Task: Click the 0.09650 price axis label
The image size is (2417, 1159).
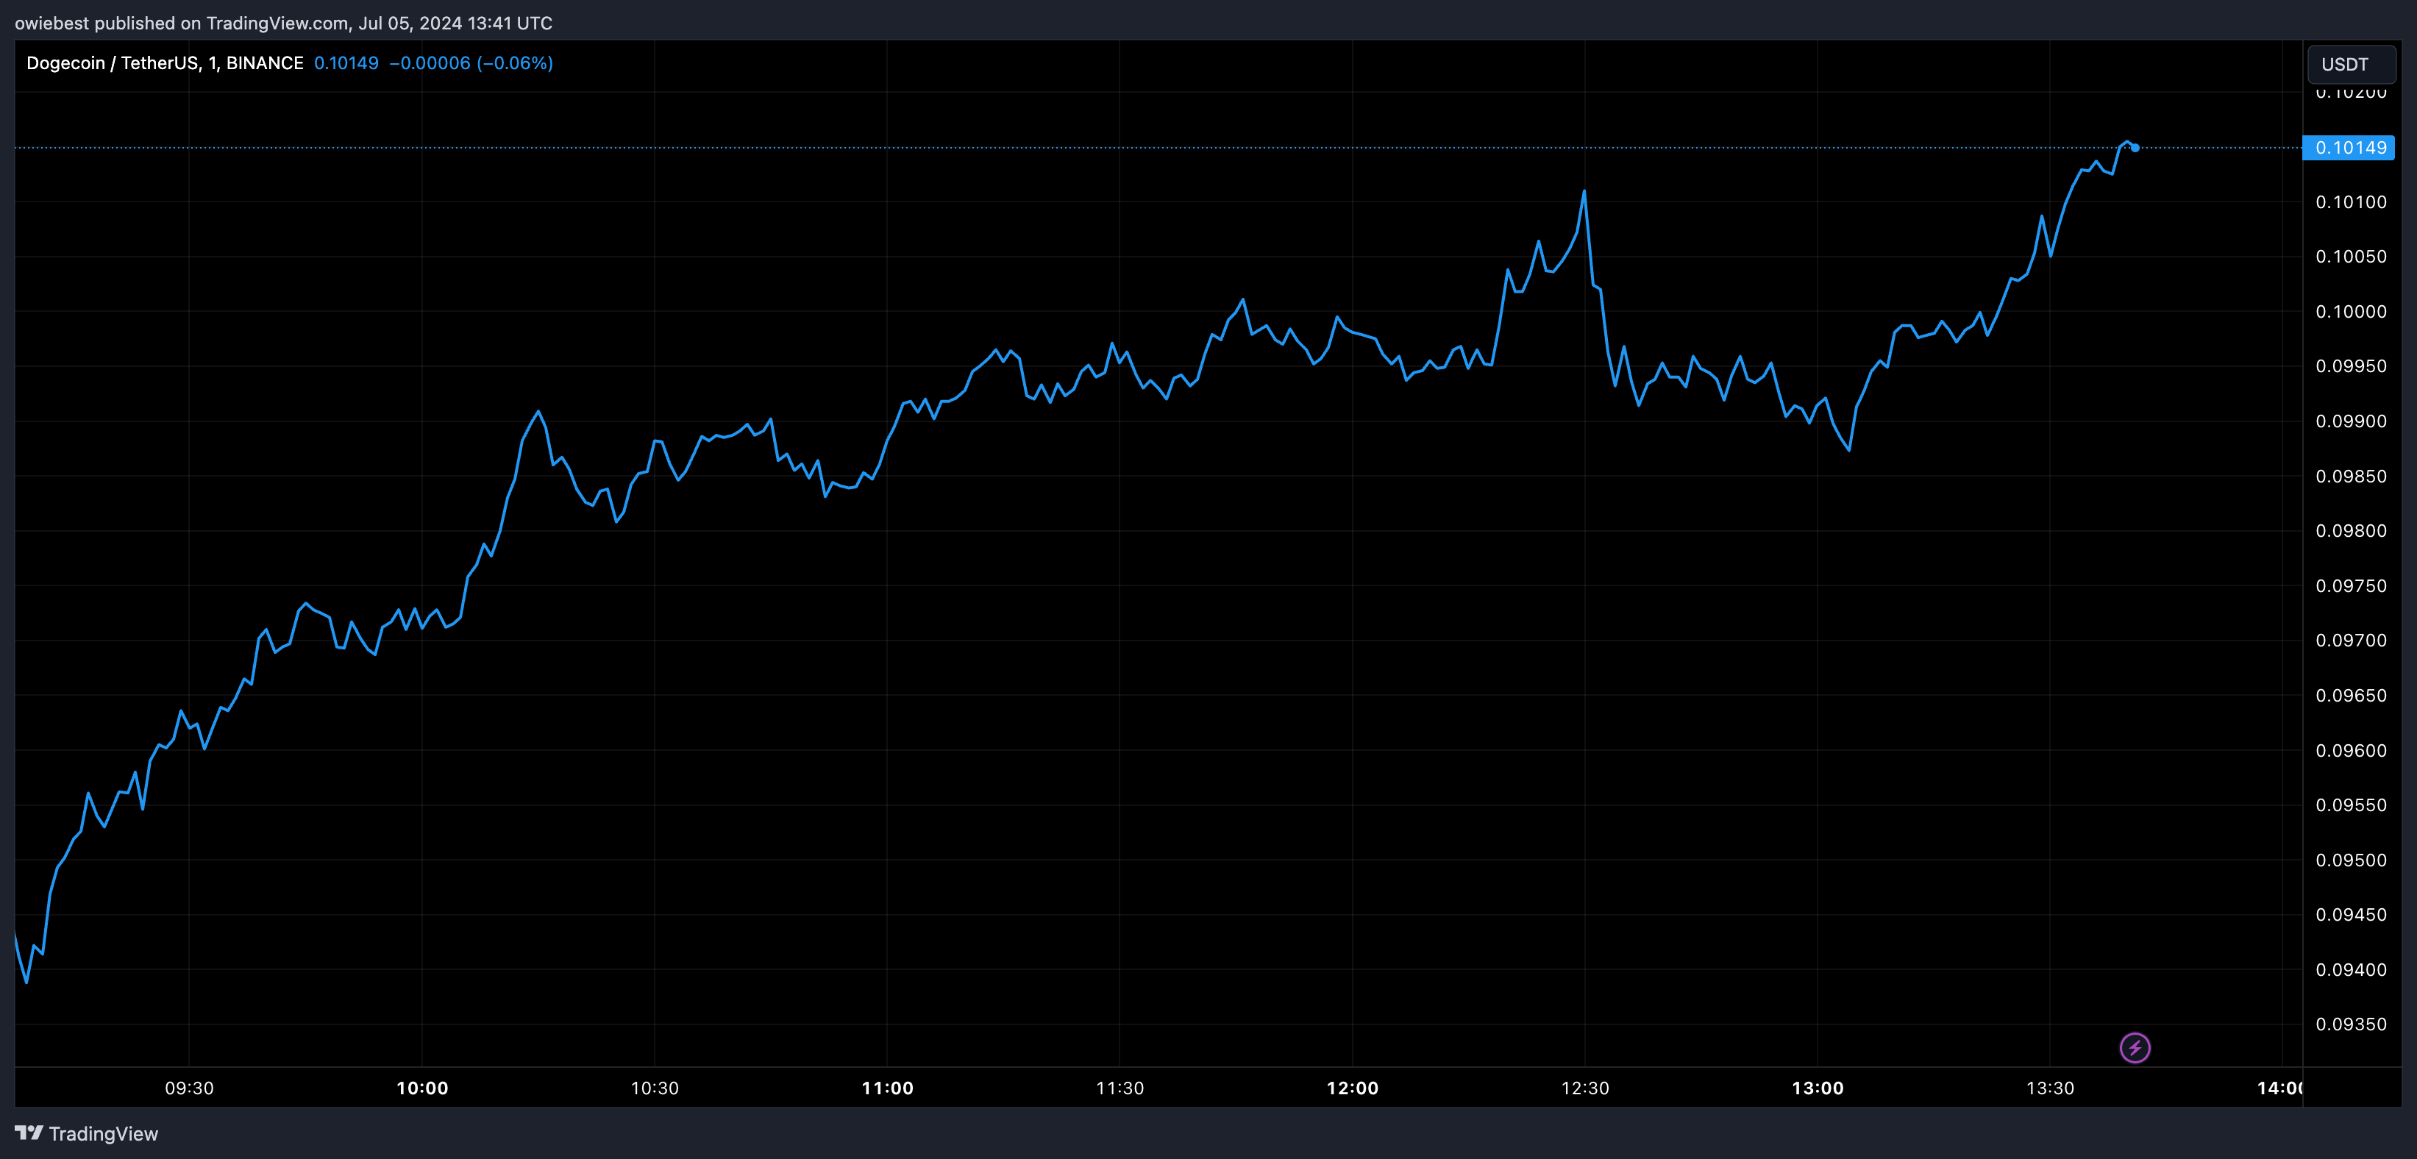Action: [2350, 696]
